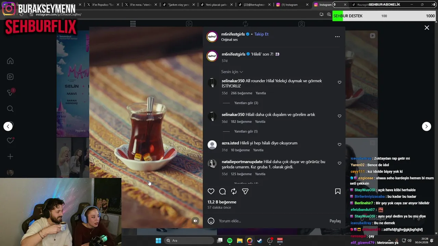
Task: Like selinakar350's 'All rounder Hilal' comment
Action: coord(339,82)
